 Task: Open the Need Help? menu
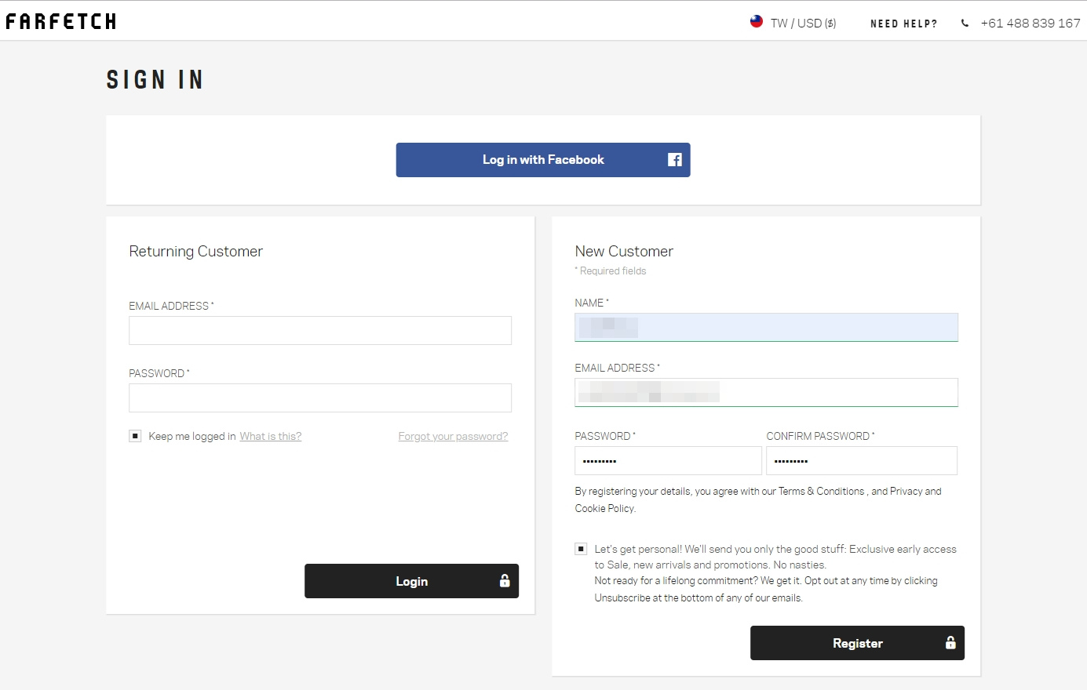tap(904, 24)
